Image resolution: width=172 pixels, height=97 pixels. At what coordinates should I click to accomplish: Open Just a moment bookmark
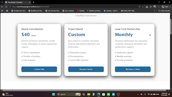pos(69,11)
